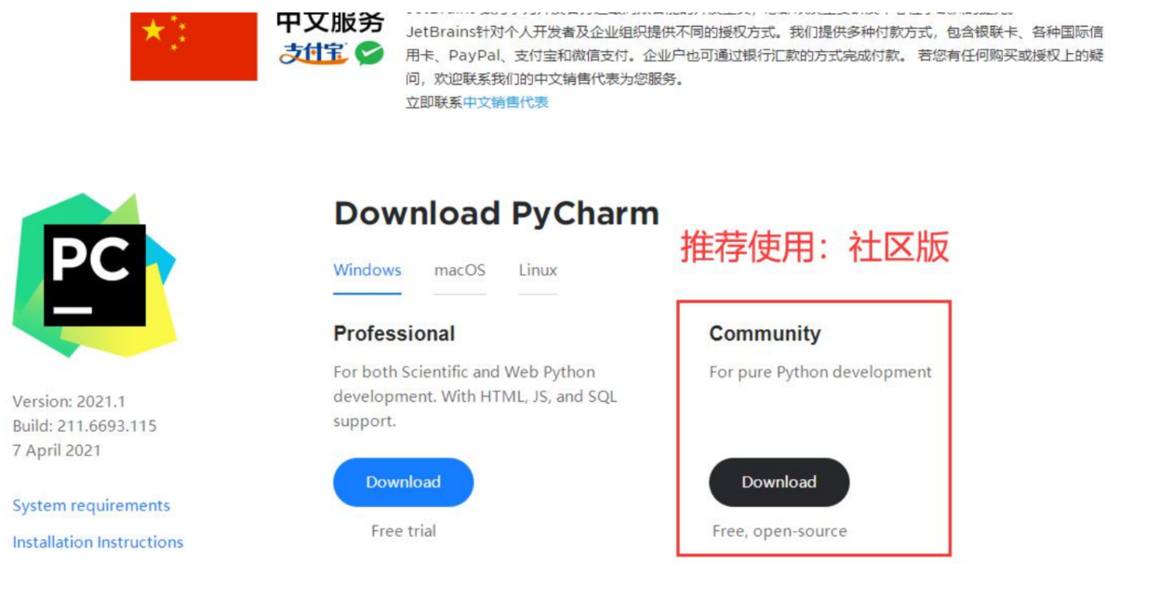
Task: Switch to the Linux tab
Action: point(538,270)
